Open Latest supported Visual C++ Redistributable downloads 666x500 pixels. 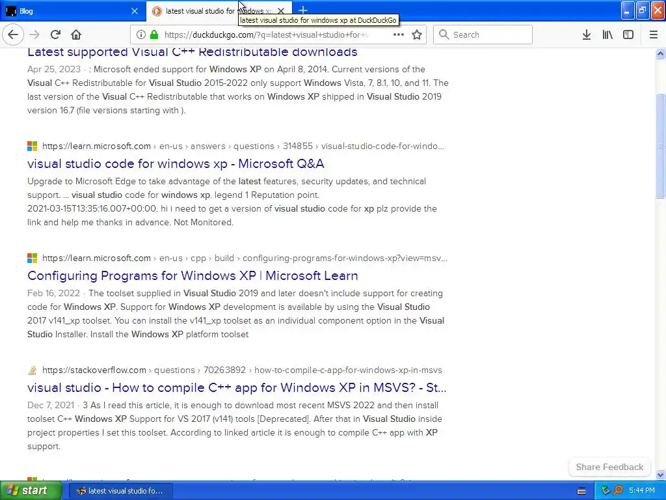193,52
